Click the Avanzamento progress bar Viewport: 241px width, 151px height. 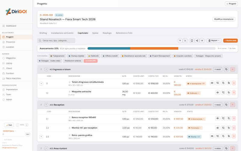click(x=152, y=48)
